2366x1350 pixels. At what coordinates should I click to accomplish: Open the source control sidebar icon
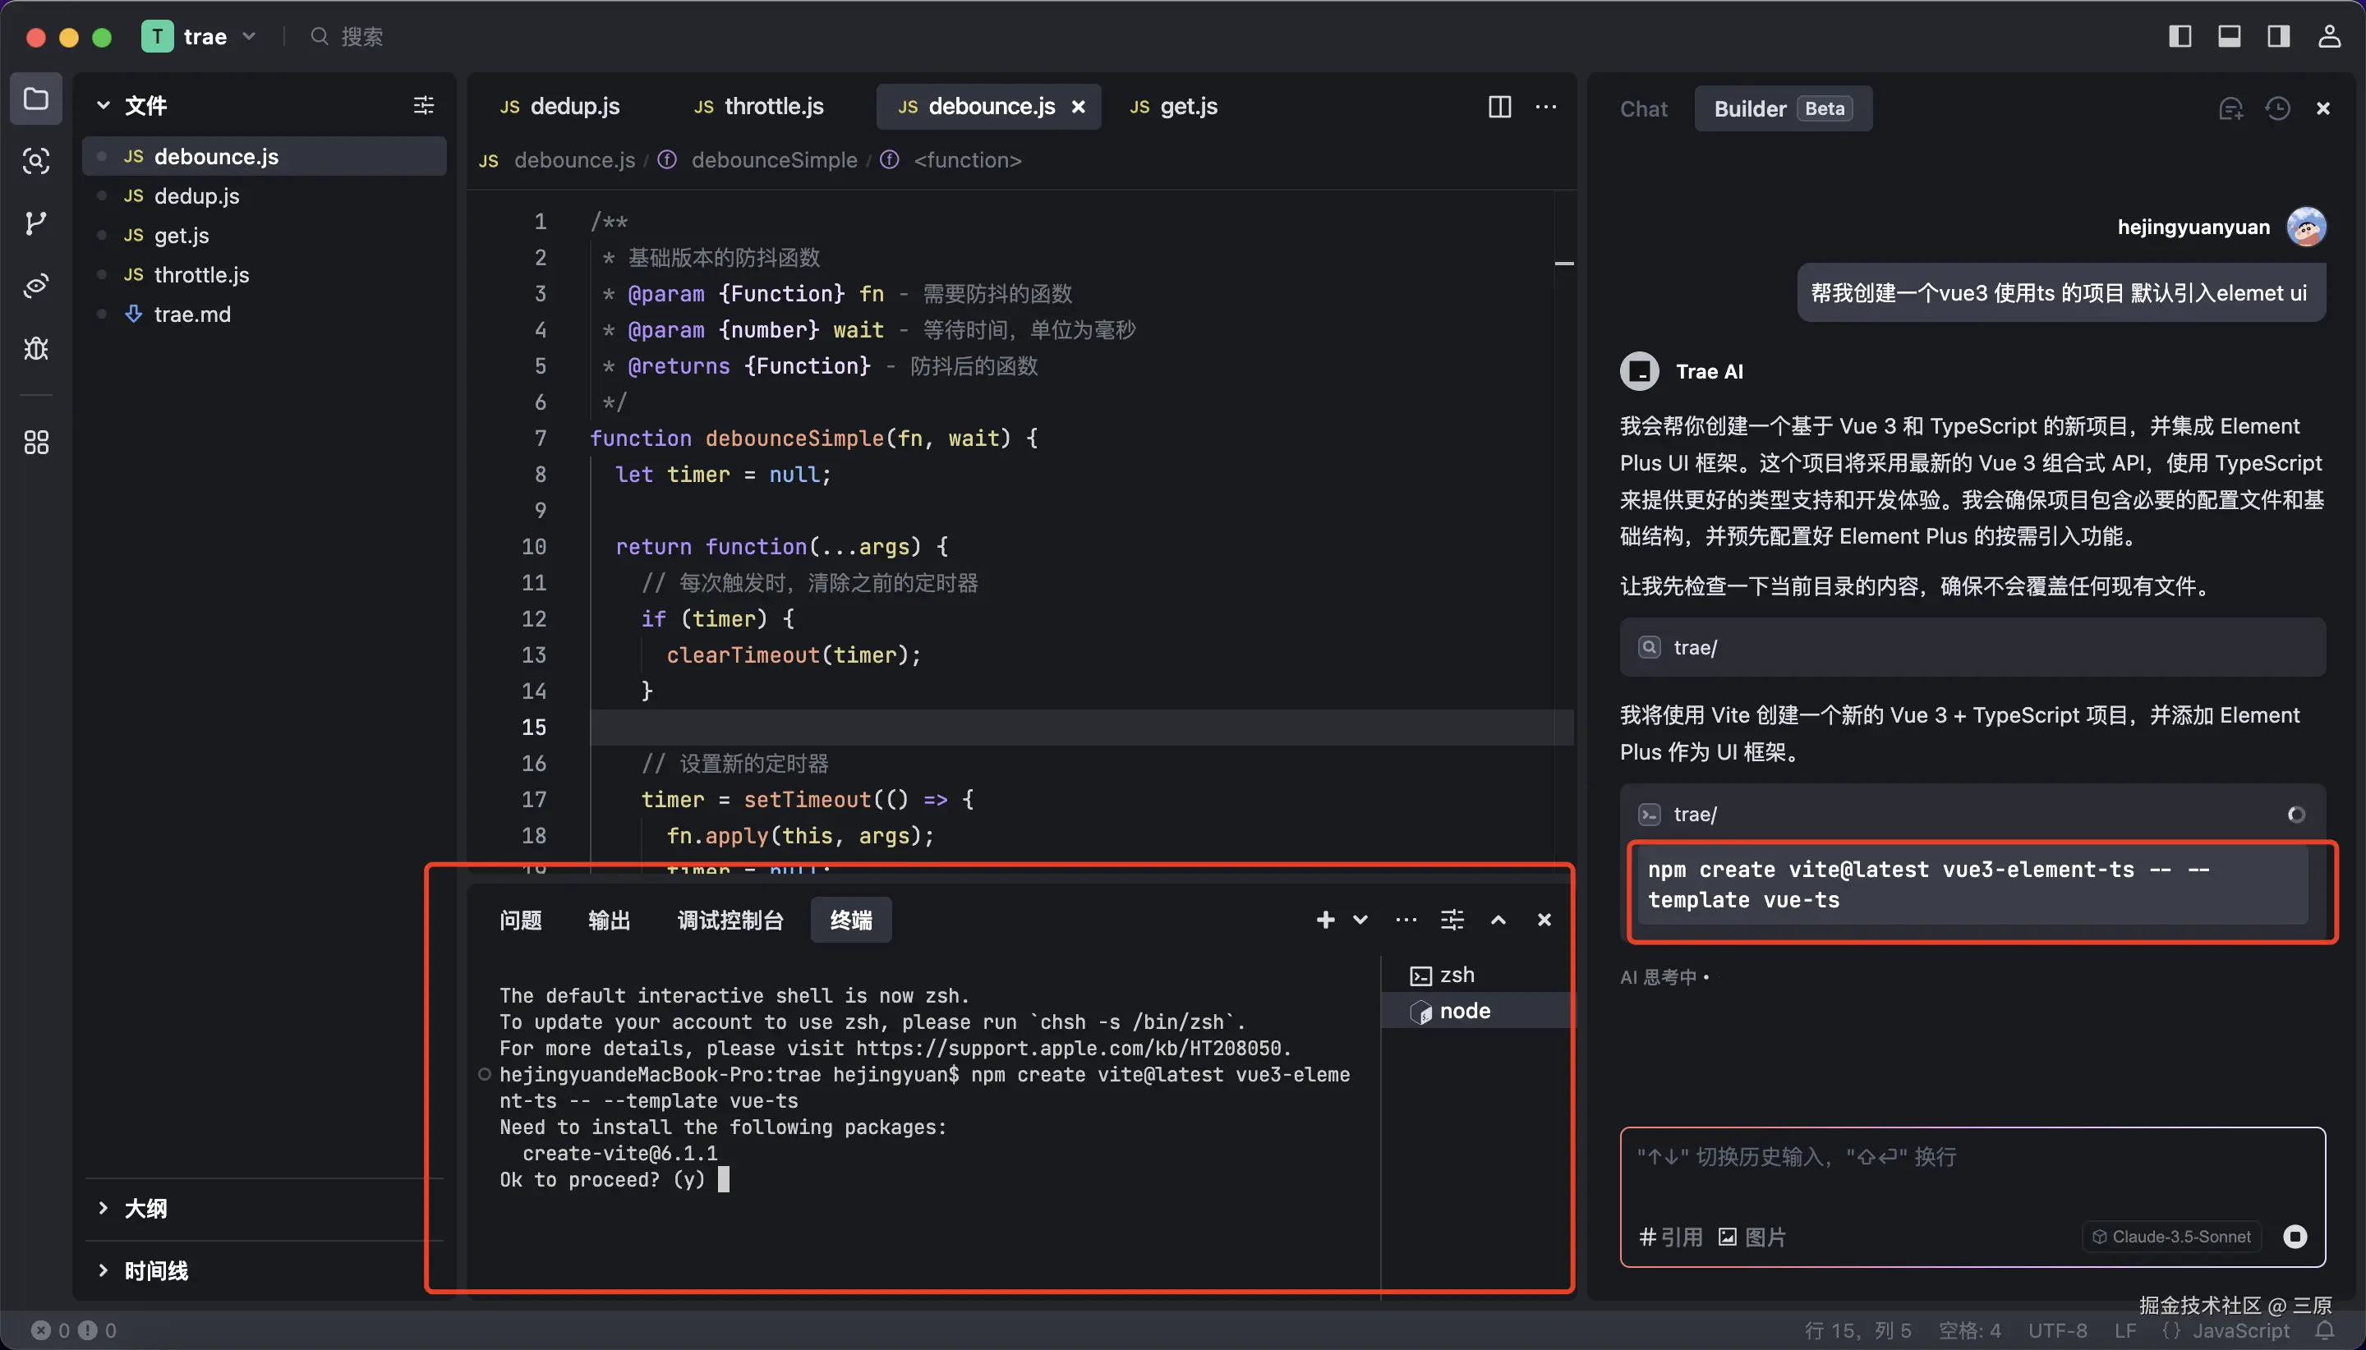tap(35, 223)
